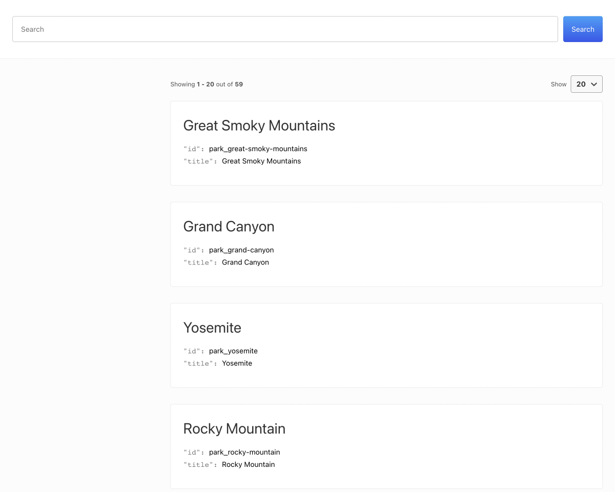Click the Rocky Mountain title field value
This screenshot has width=615, height=492.
pos(248,464)
